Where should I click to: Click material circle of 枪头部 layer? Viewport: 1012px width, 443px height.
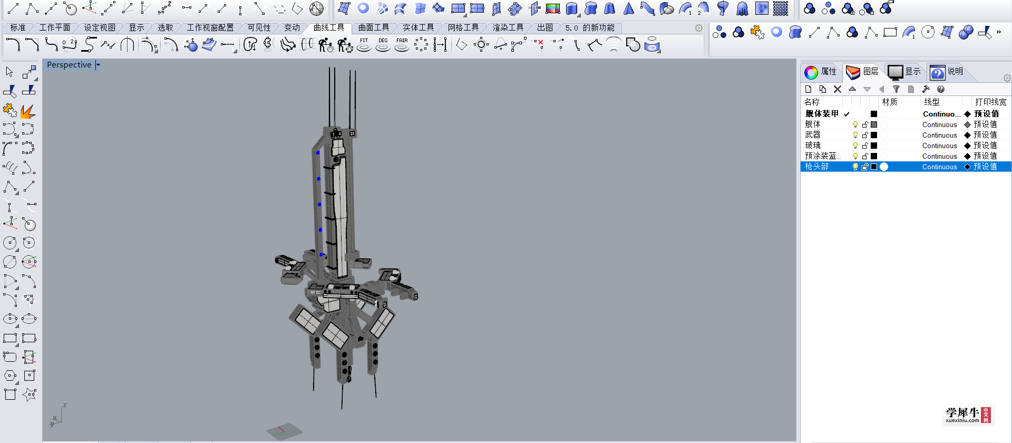(884, 167)
